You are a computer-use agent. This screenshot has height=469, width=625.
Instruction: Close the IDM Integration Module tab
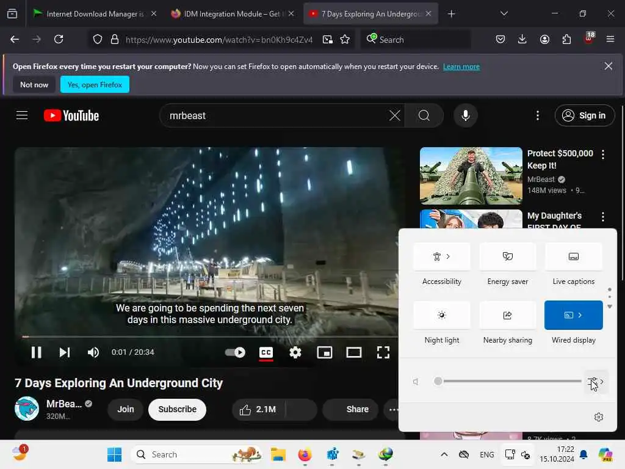pos(291,13)
